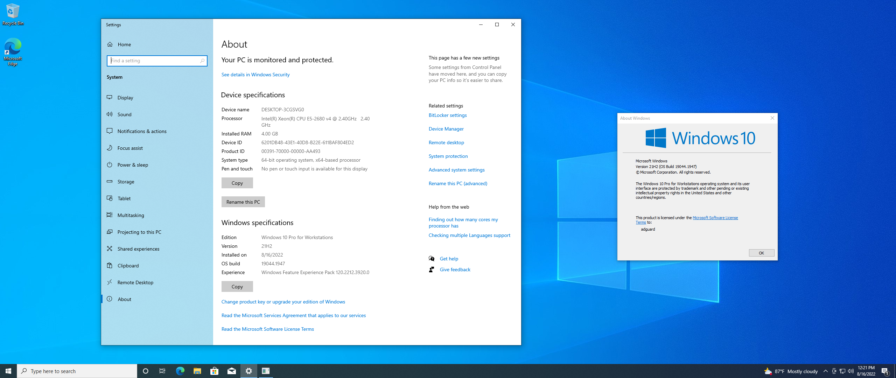896x378 pixels.
Task: Click the search magnifier in Find a setting
Action: (202, 61)
